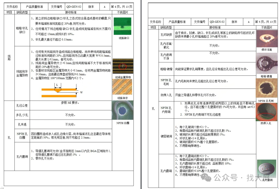Click '第 5 页, 共 13 页' page indicator

click(266, 22)
